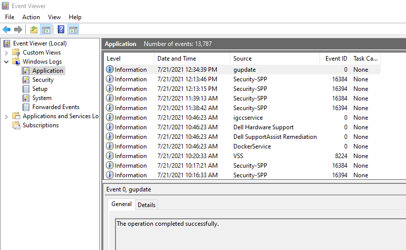Screen dimensions: 406x250
Task: Toggle the Show/Hide Action Pane icon
Action: click(73, 29)
